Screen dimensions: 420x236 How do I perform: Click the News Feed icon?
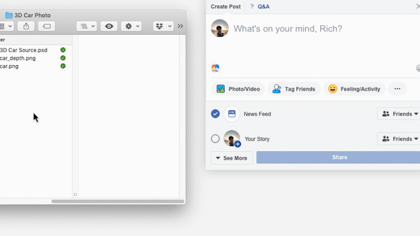pos(232,114)
